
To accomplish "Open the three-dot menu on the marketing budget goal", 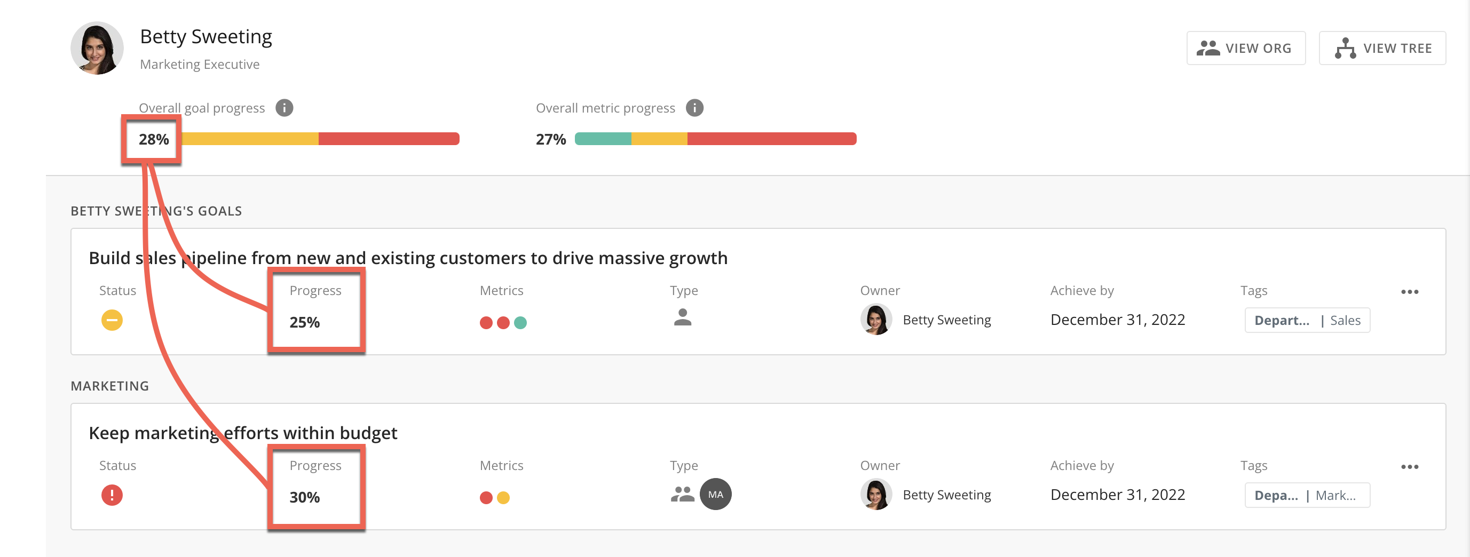I will 1409,466.
